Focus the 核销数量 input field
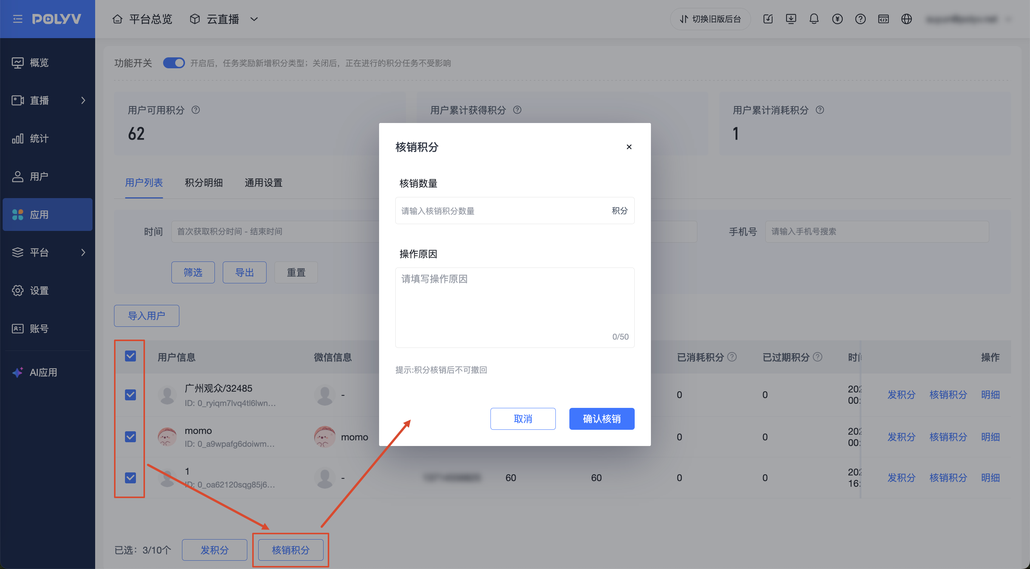This screenshot has width=1030, height=569. (515, 211)
